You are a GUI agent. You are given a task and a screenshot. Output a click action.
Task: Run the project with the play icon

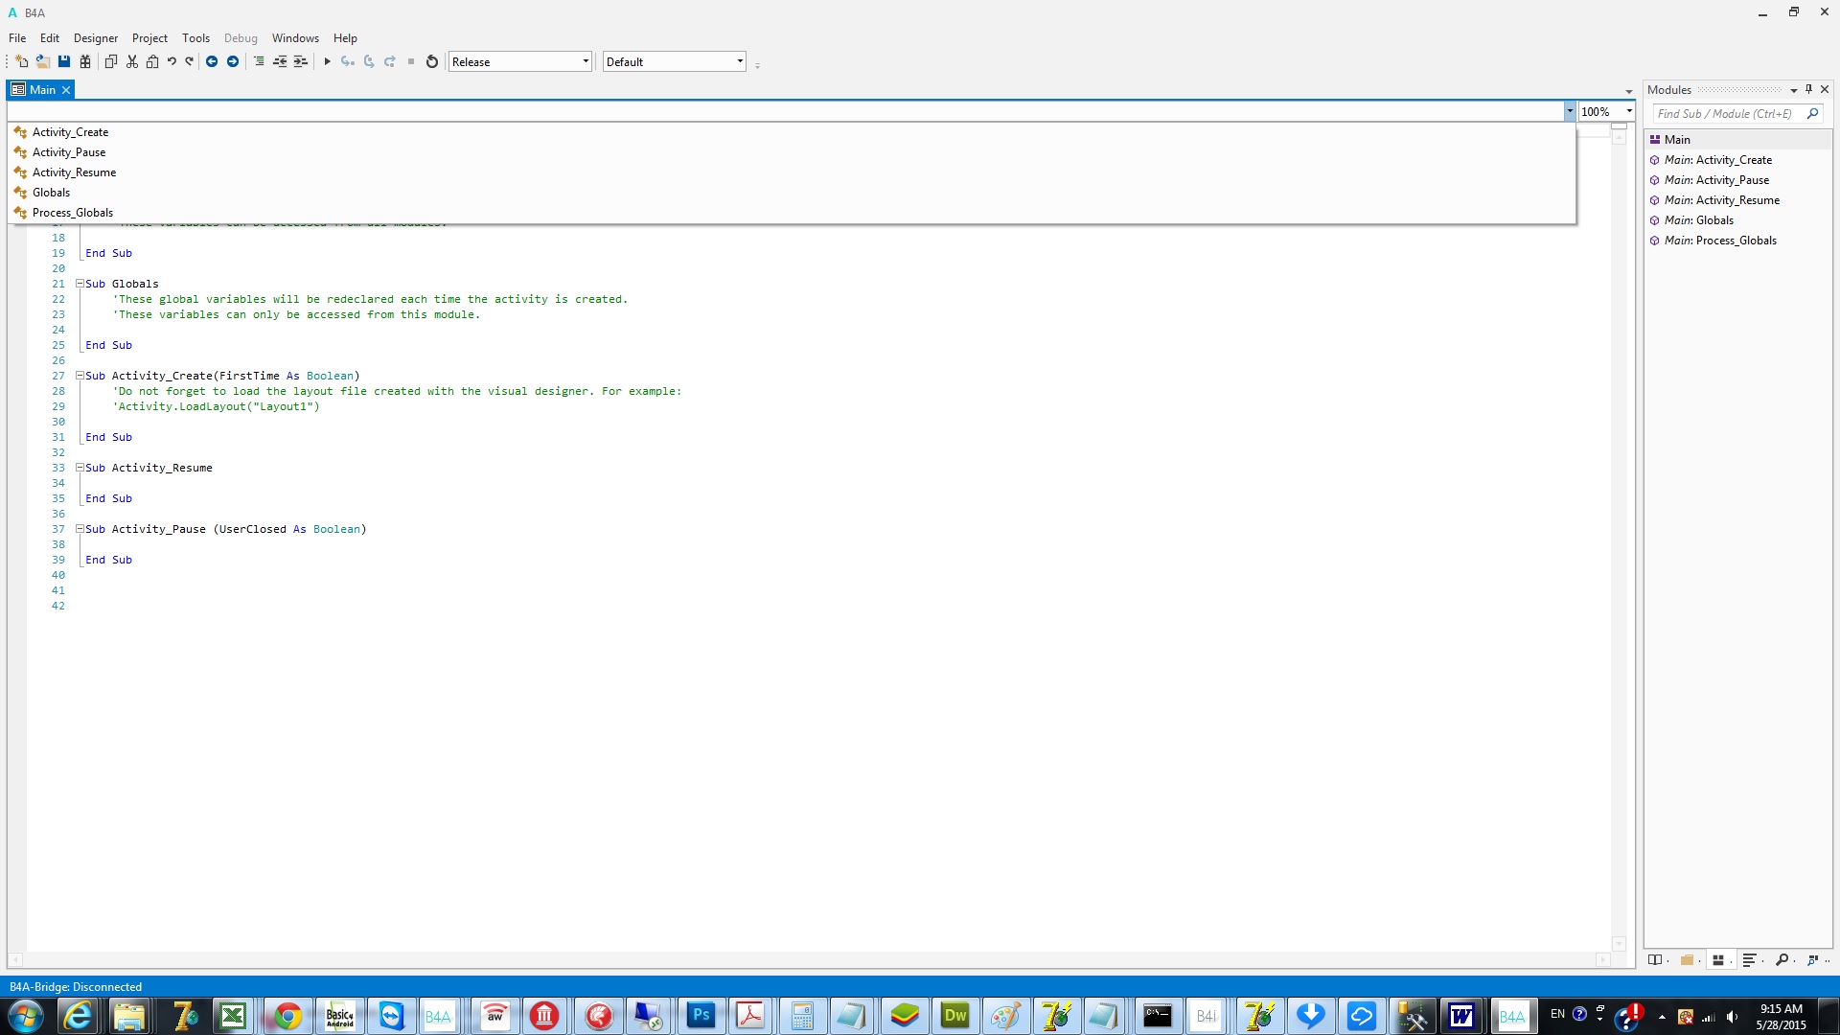click(x=327, y=61)
